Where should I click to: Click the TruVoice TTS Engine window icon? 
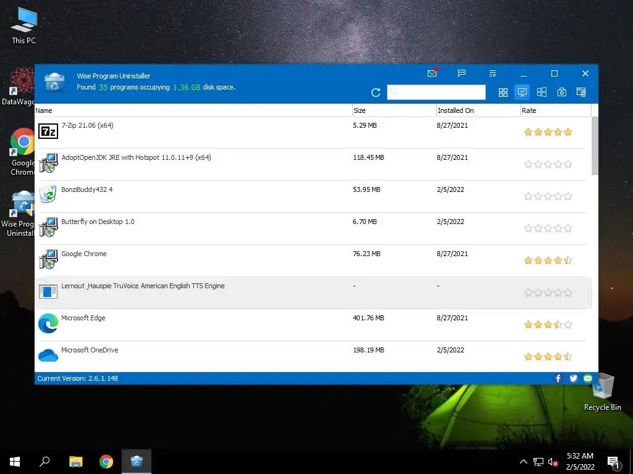click(48, 291)
